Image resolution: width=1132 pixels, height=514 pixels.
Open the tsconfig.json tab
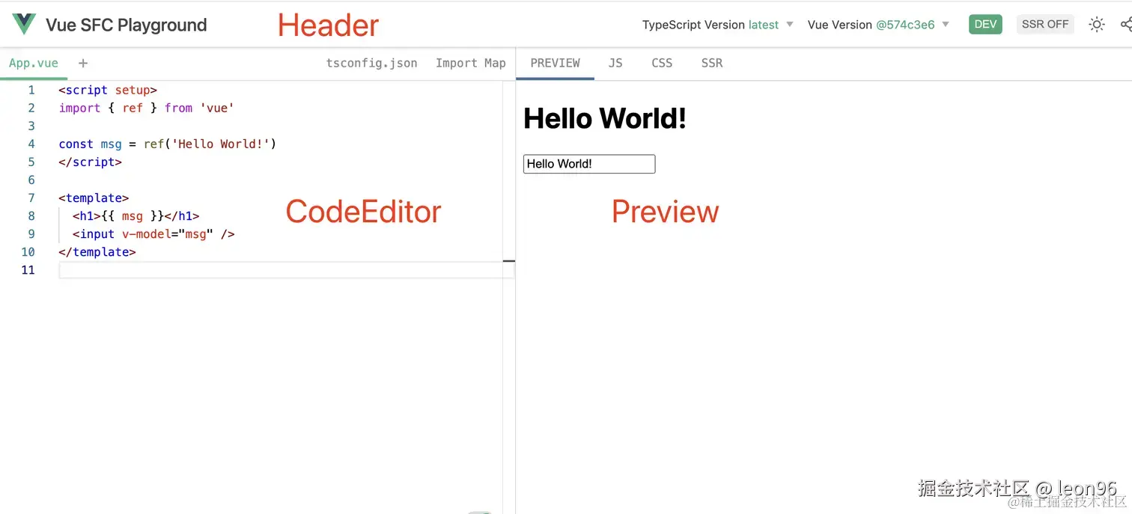(372, 64)
